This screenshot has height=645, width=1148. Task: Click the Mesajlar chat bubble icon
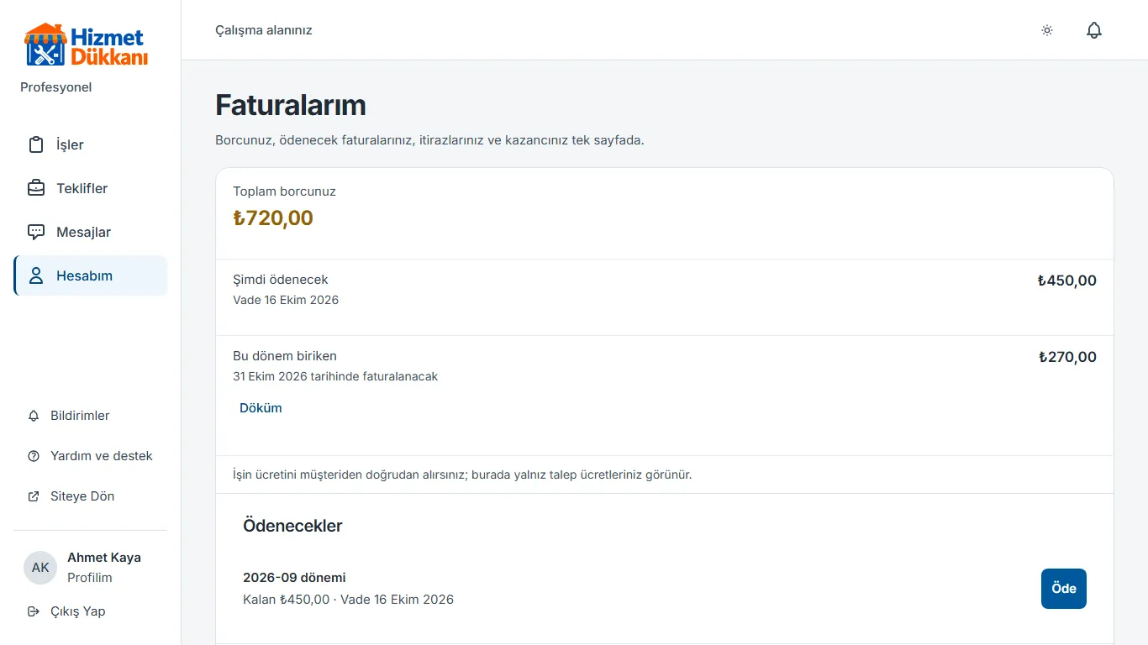[x=36, y=232]
